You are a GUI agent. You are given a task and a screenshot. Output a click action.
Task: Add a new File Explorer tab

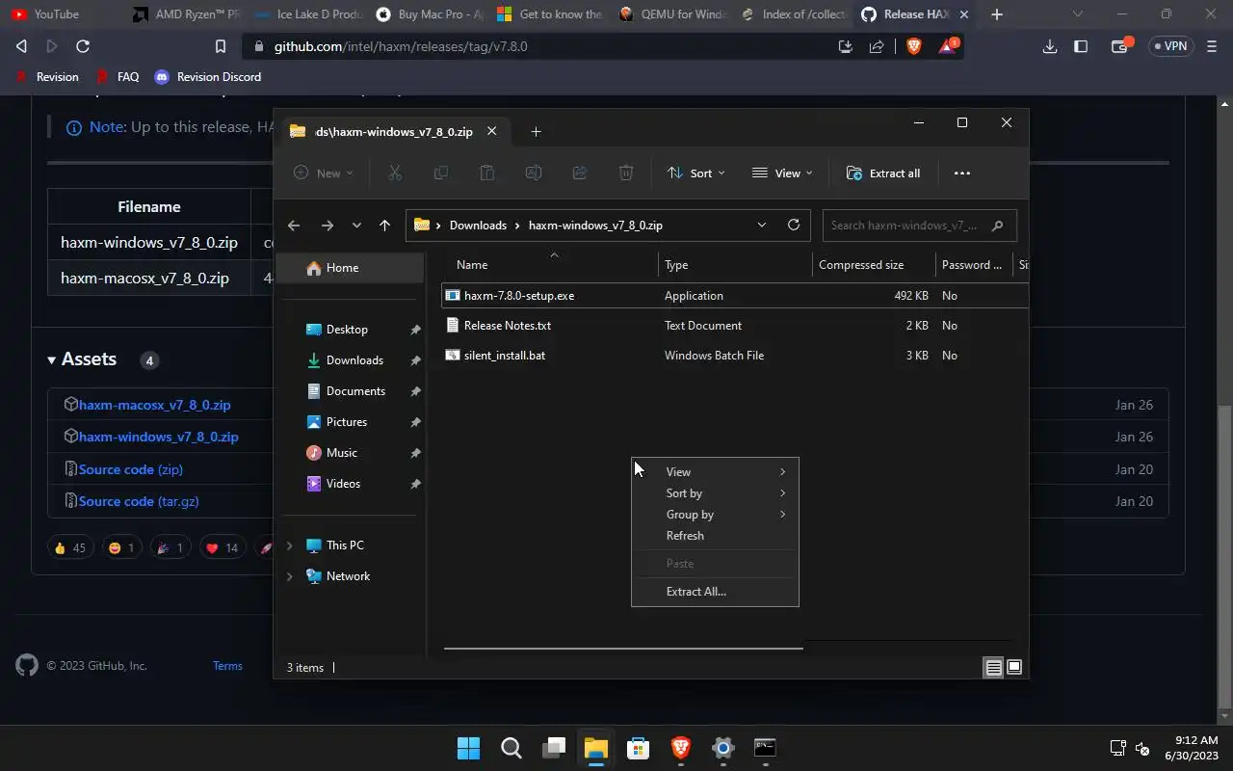click(537, 131)
